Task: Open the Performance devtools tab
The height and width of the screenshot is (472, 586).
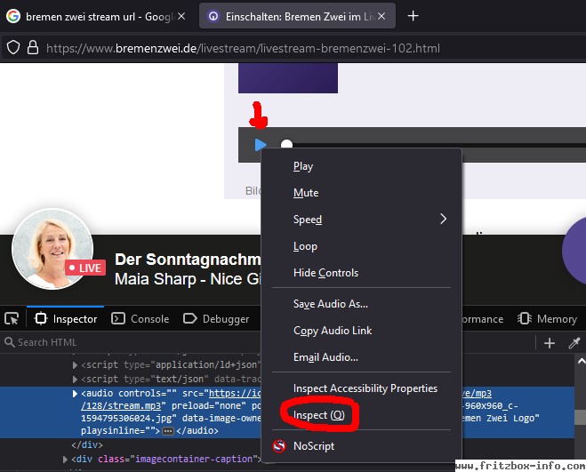Action: [483, 319]
